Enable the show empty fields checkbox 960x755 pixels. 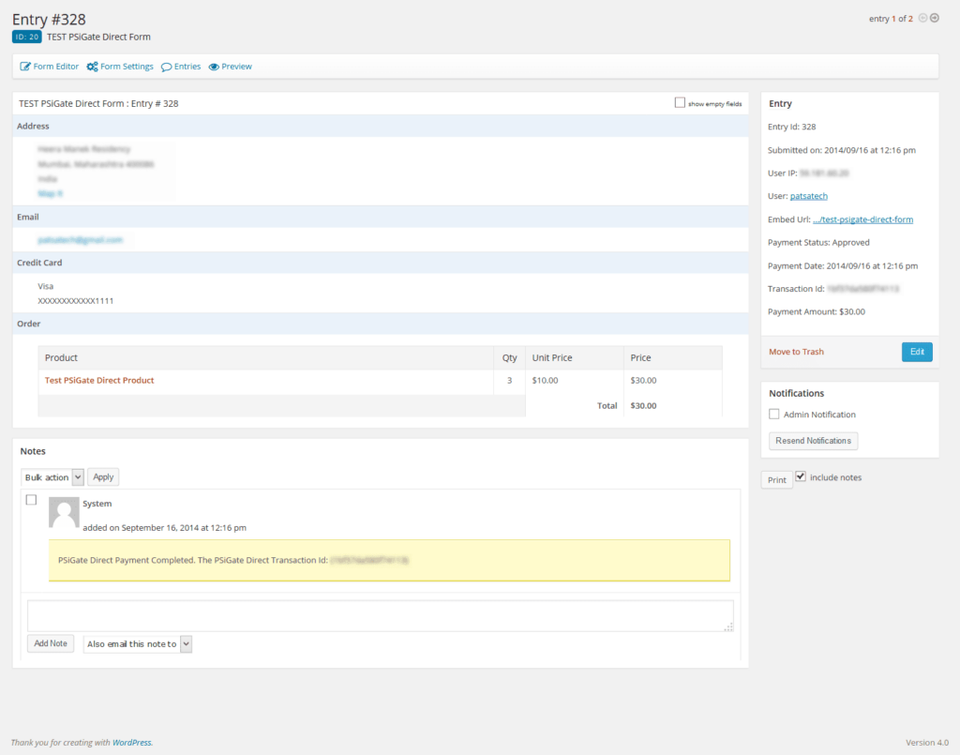680,103
